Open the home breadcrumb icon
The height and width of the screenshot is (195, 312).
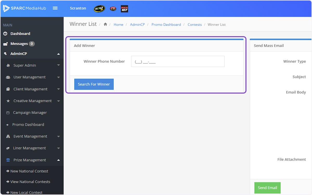click(x=105, y=24)
